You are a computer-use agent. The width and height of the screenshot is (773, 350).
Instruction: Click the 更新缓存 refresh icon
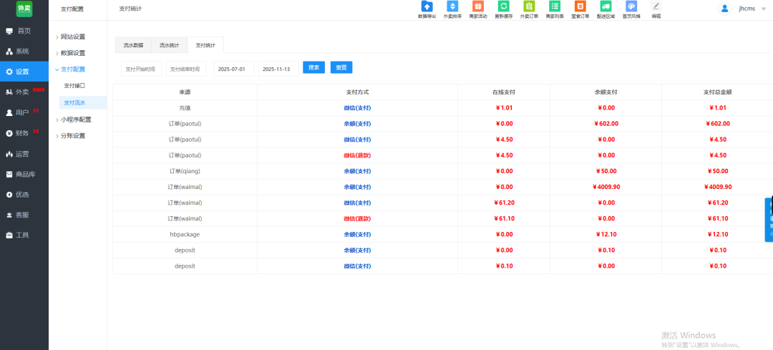coord(503,7)
